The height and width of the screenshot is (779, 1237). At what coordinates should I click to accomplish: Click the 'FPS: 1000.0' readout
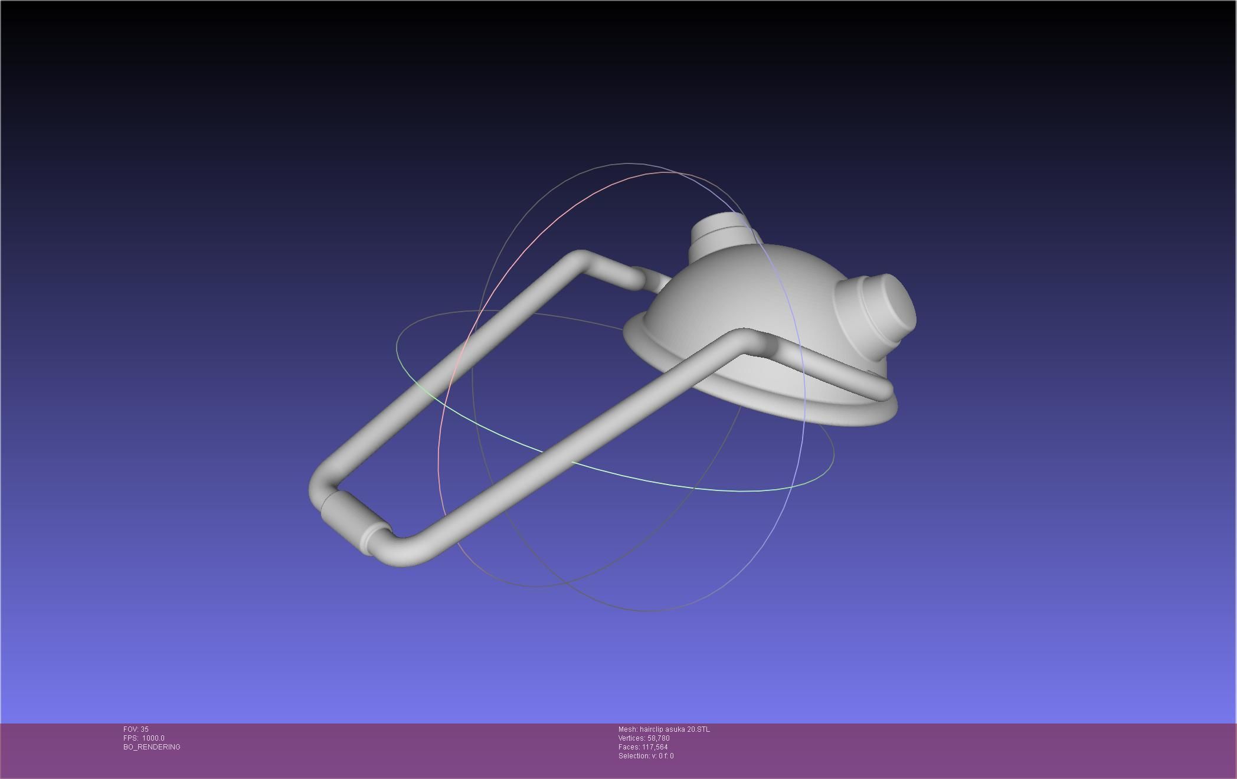144,738
